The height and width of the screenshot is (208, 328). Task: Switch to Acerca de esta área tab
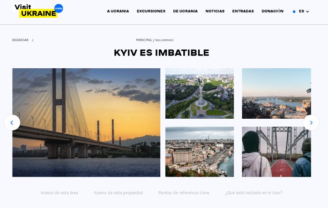pyautogui.click(x=59, y=193)
